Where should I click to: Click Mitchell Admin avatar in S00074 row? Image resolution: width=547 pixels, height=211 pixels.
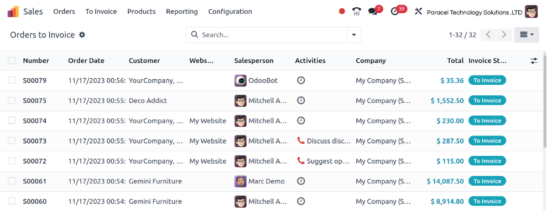241,121
